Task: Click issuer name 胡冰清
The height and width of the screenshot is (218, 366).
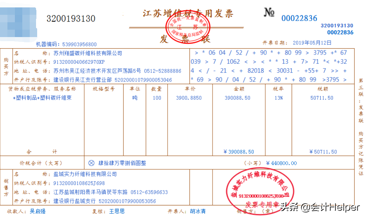Action: 198,211
